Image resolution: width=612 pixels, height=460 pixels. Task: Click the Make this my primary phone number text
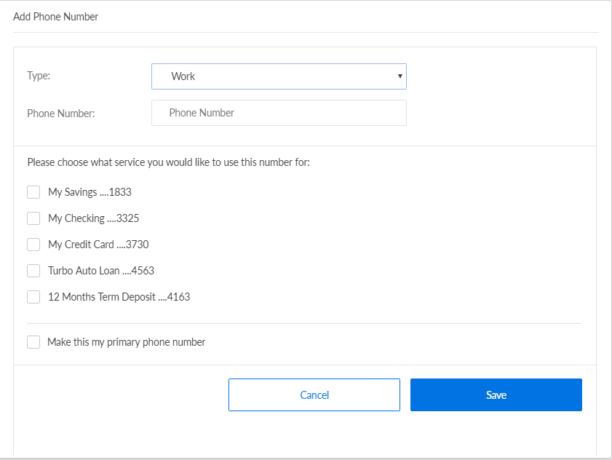point(126,342)
